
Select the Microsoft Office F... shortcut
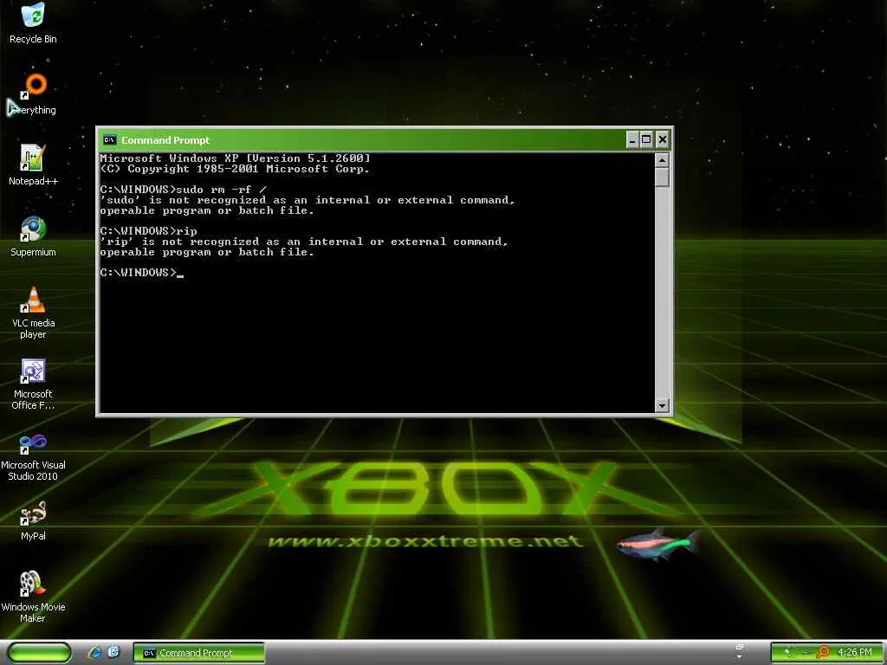[33, 384]
